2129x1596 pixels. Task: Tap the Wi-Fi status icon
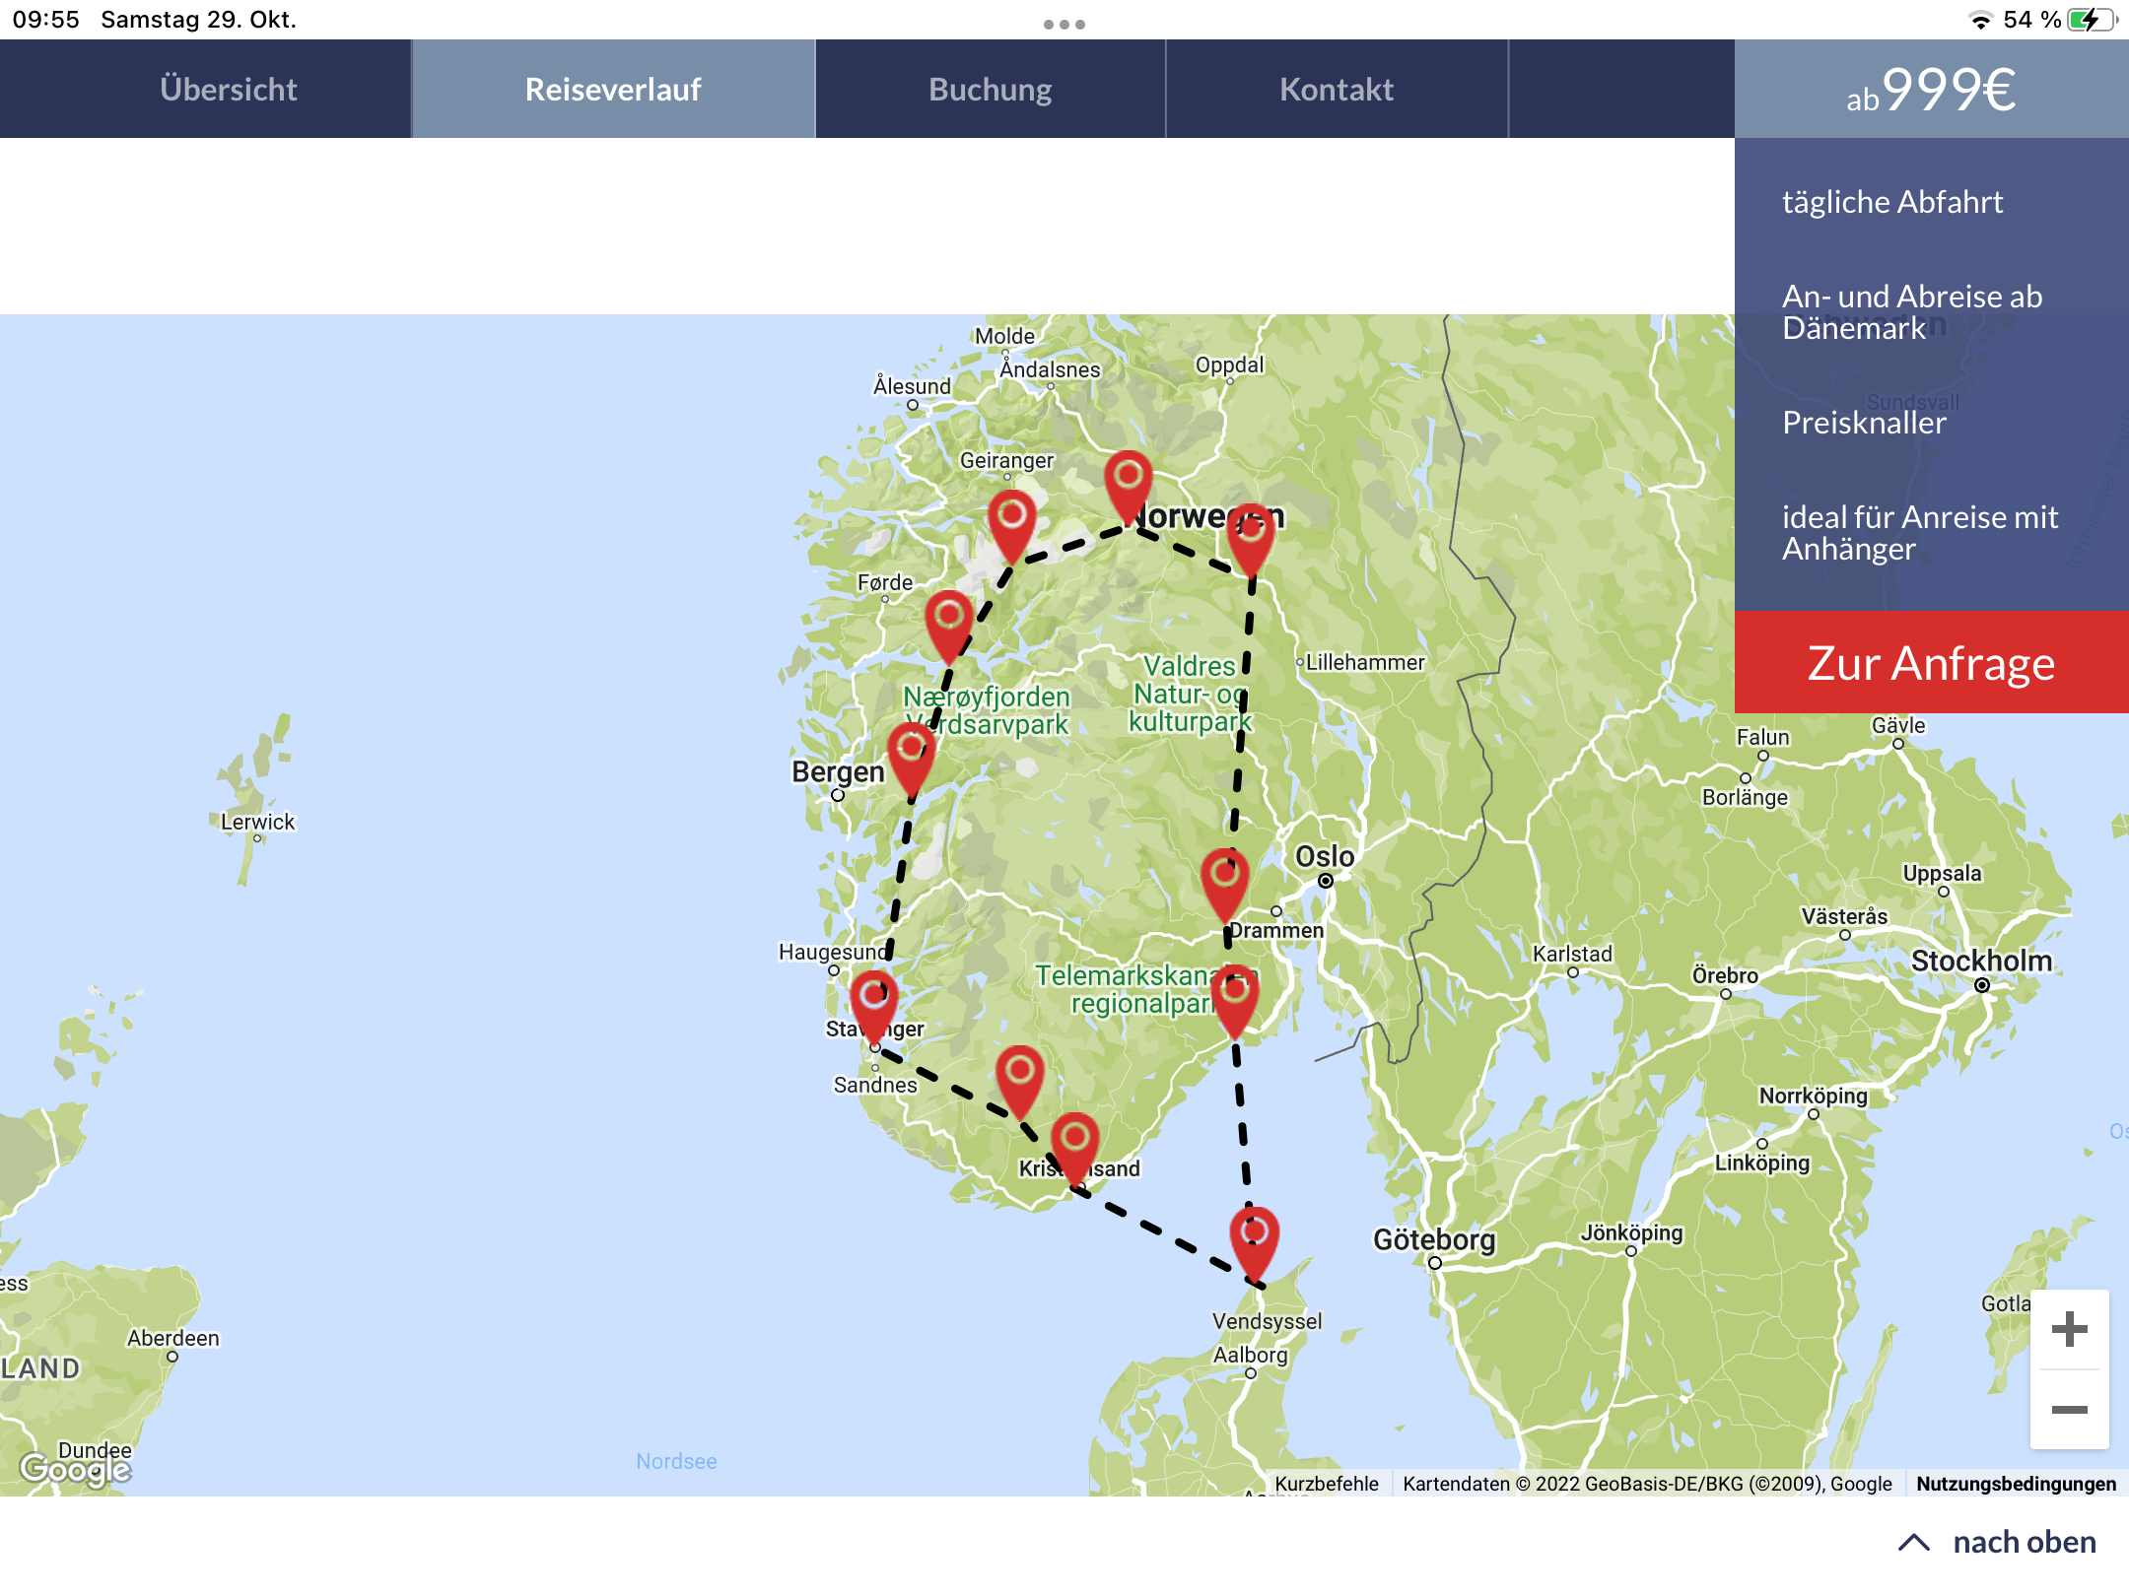[1980, 20]
